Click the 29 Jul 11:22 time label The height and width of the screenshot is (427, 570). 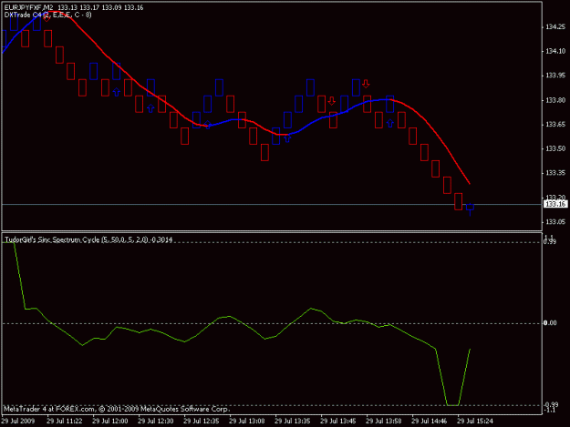coord(65,422)
